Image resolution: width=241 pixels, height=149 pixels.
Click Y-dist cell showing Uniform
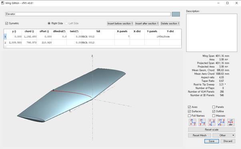pyautogui.click(x=170, y=37)
